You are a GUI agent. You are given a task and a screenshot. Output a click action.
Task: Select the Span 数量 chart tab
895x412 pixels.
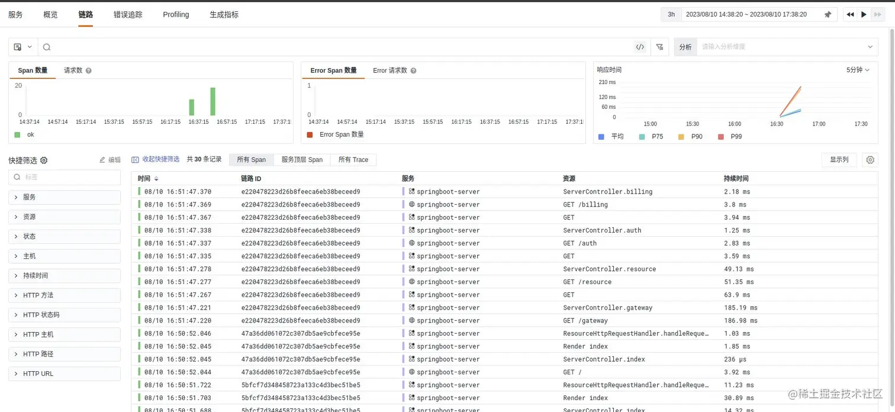[33, 70]
